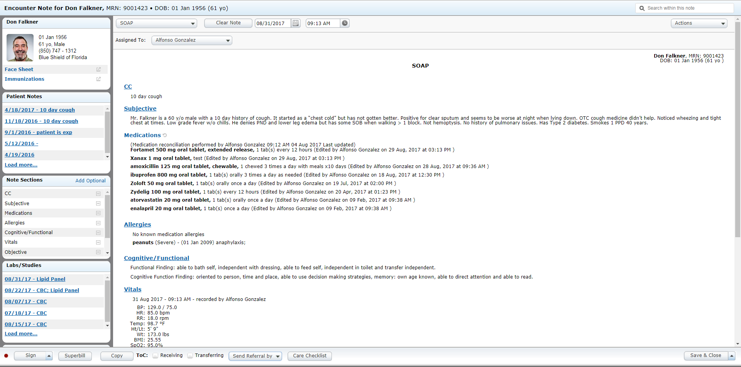Click the Medications refresh icon
The image size is (741, 367).
(x=165, y=135)
